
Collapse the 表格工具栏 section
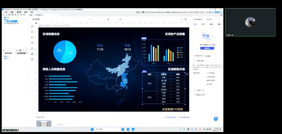coord(195,61)
